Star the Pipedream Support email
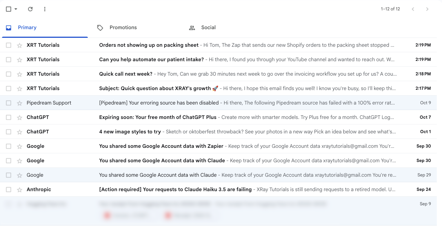Image resolution: width=442 pixels, height=231 pixels. coord(20,103)
